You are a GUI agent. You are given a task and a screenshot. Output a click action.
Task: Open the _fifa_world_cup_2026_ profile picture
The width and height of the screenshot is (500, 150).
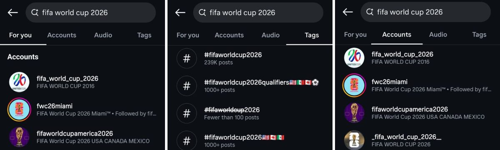click(x=354, y=140)
